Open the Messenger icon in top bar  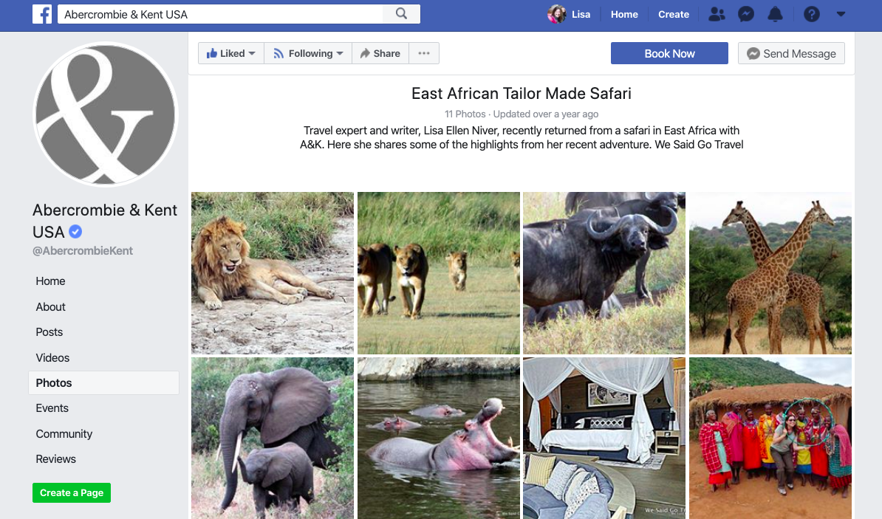click(746, 14)
